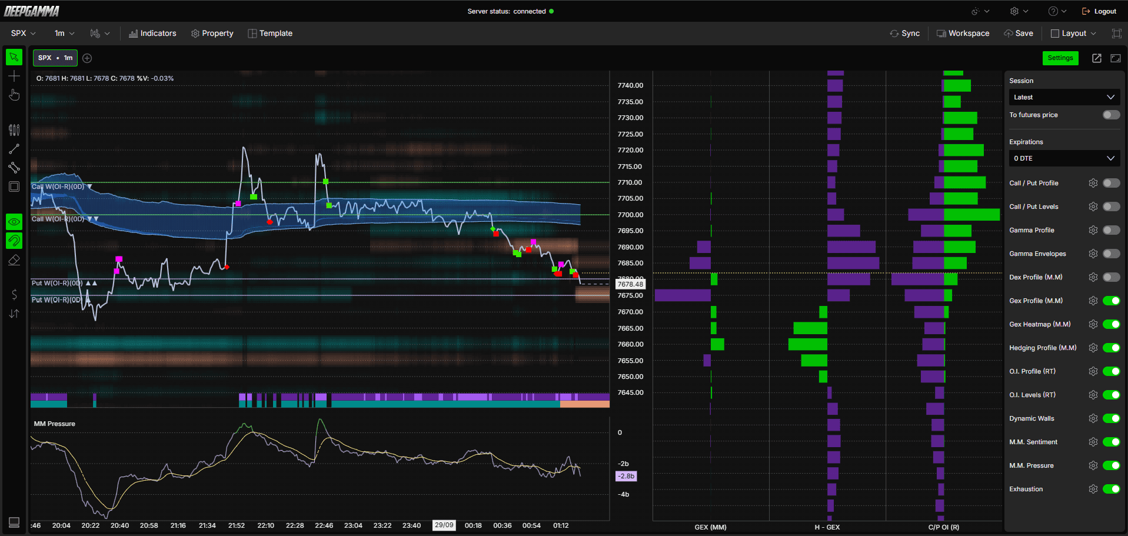Viewport: 1128px width, 536px height.
Task: Click the 29/09 date marker on time axis
Action: click(x=444, y=525)
